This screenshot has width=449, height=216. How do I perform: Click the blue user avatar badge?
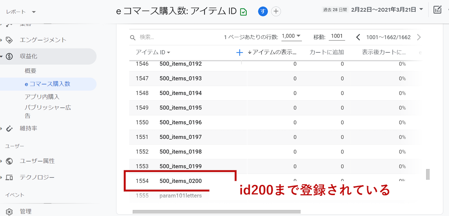[x=263, y=12]
